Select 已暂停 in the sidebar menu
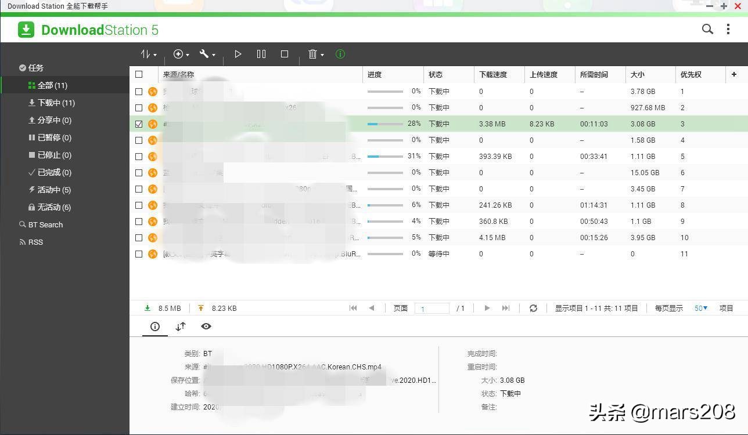 [x=48, y=137]
